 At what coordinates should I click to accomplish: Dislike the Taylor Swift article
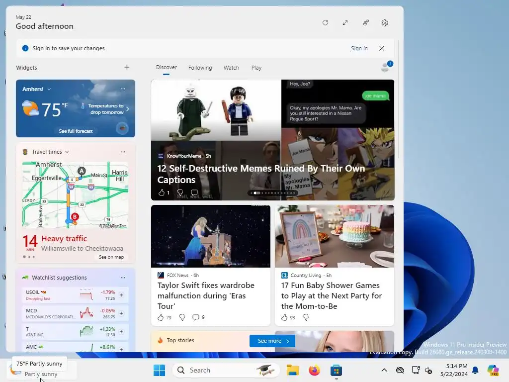click(x=182, y=317)
